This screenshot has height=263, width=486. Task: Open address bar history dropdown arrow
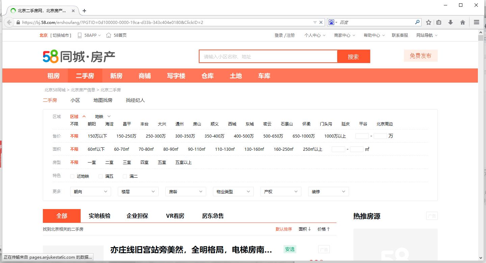pyautogui.click(x=315, y=22)
